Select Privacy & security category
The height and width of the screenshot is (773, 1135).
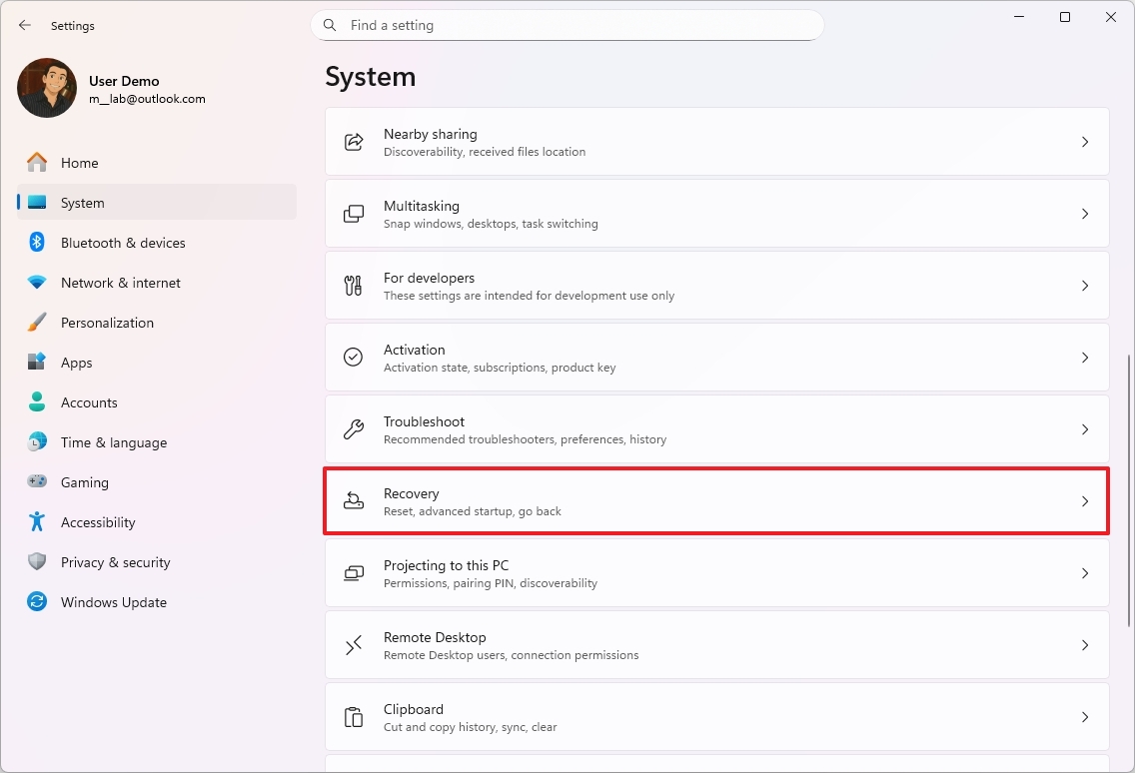tap(115, 562)
